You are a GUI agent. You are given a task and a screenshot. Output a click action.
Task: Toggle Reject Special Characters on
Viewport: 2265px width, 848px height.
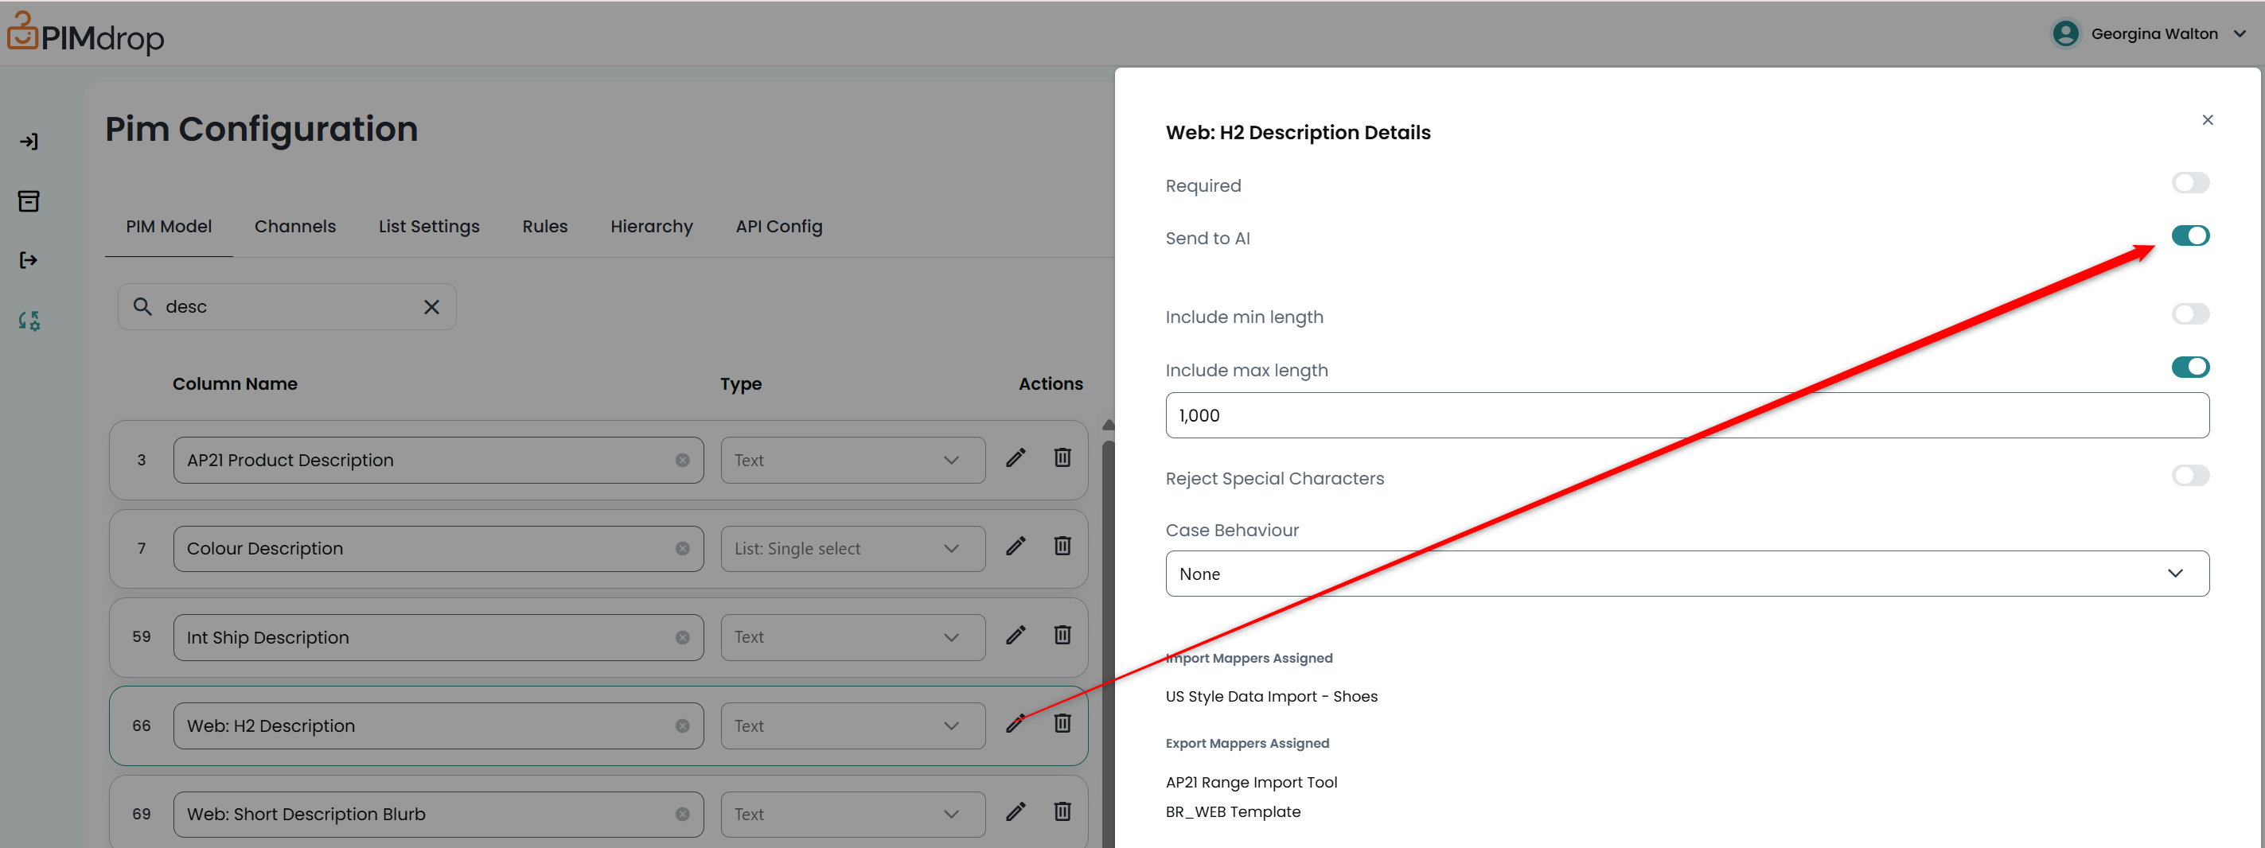point(2189,477)
